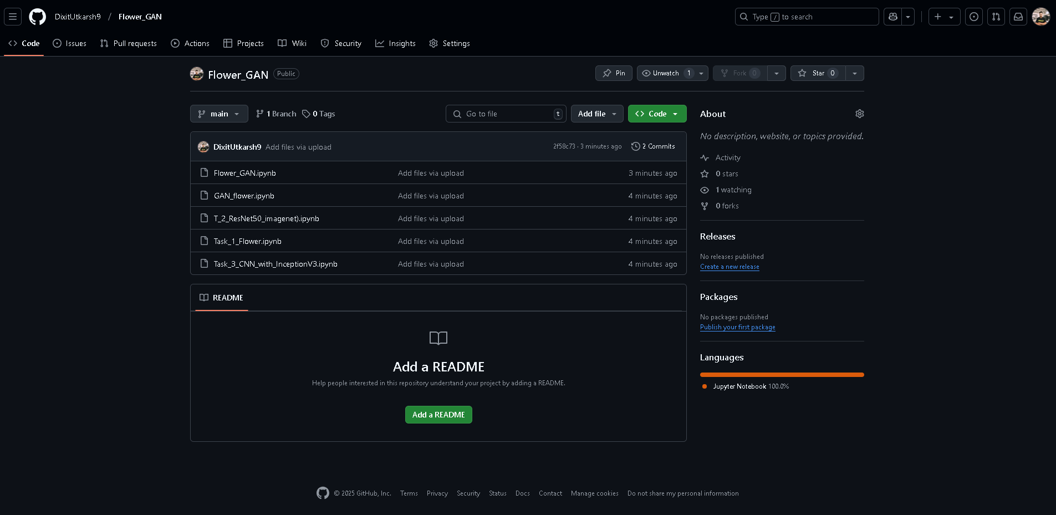Click Jupyter Notebook 100.0% language entry
Screen dimensions: 1056x515
[x=745, y=386]
